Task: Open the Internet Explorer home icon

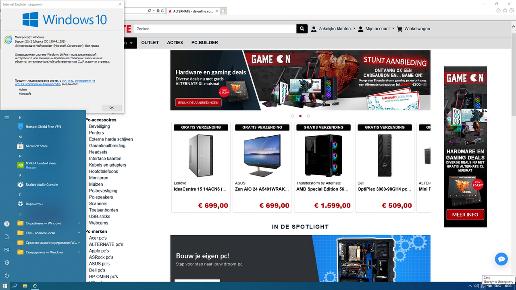Action: coord(497,11)
